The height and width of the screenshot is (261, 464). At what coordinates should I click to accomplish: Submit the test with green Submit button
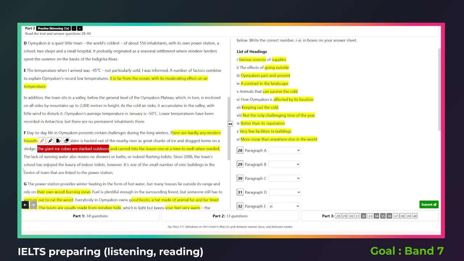click(429, 204)
